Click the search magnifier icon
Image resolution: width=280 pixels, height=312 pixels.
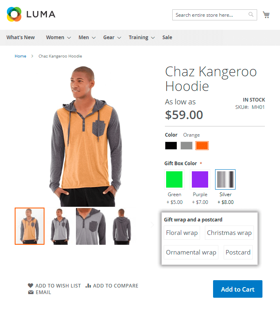click(x=251, y=15)
